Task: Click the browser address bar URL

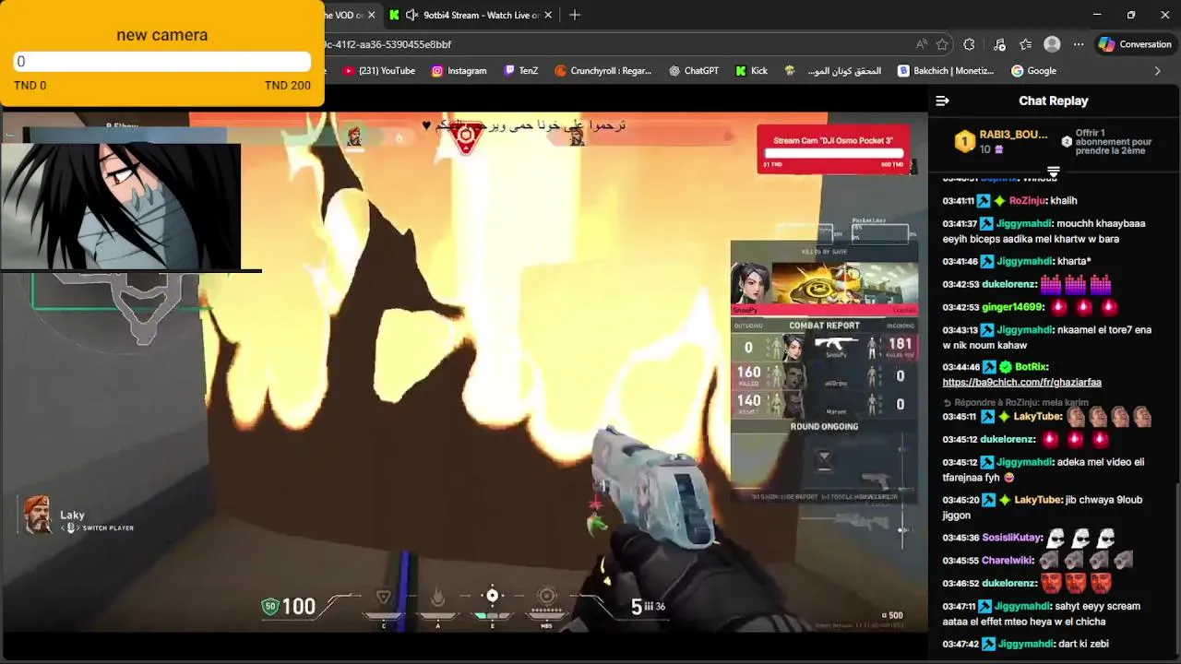Action: (x=387, y=44)
